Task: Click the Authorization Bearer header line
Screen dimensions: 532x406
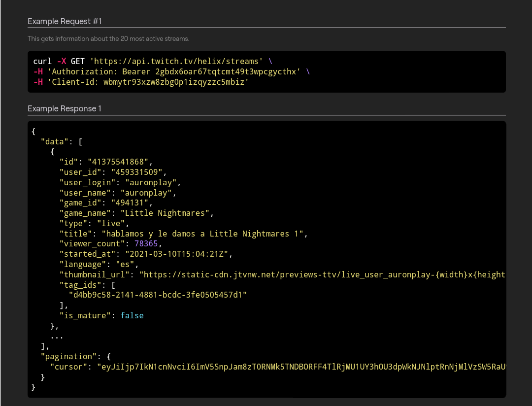Action: [x=171, y=71]
